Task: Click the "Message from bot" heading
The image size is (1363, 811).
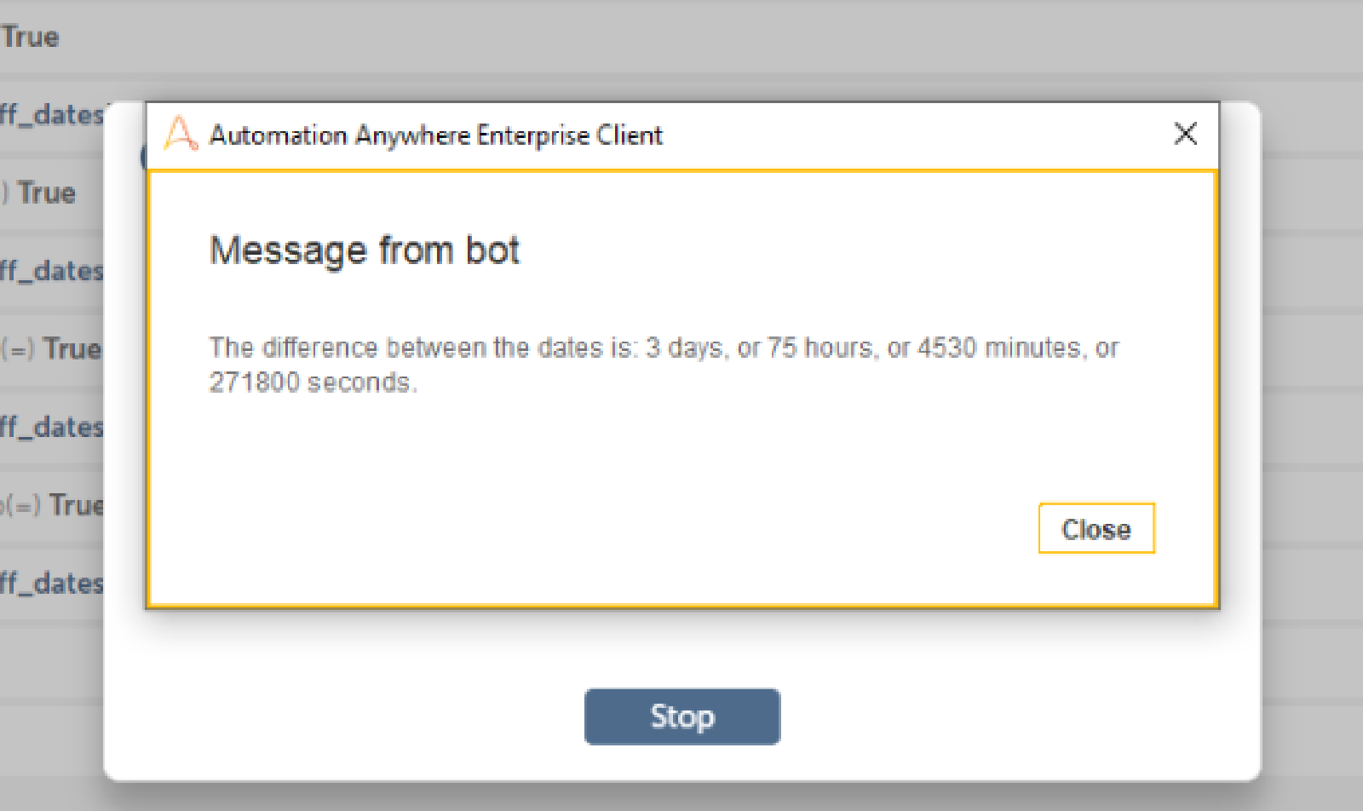Action: point(365,250)
